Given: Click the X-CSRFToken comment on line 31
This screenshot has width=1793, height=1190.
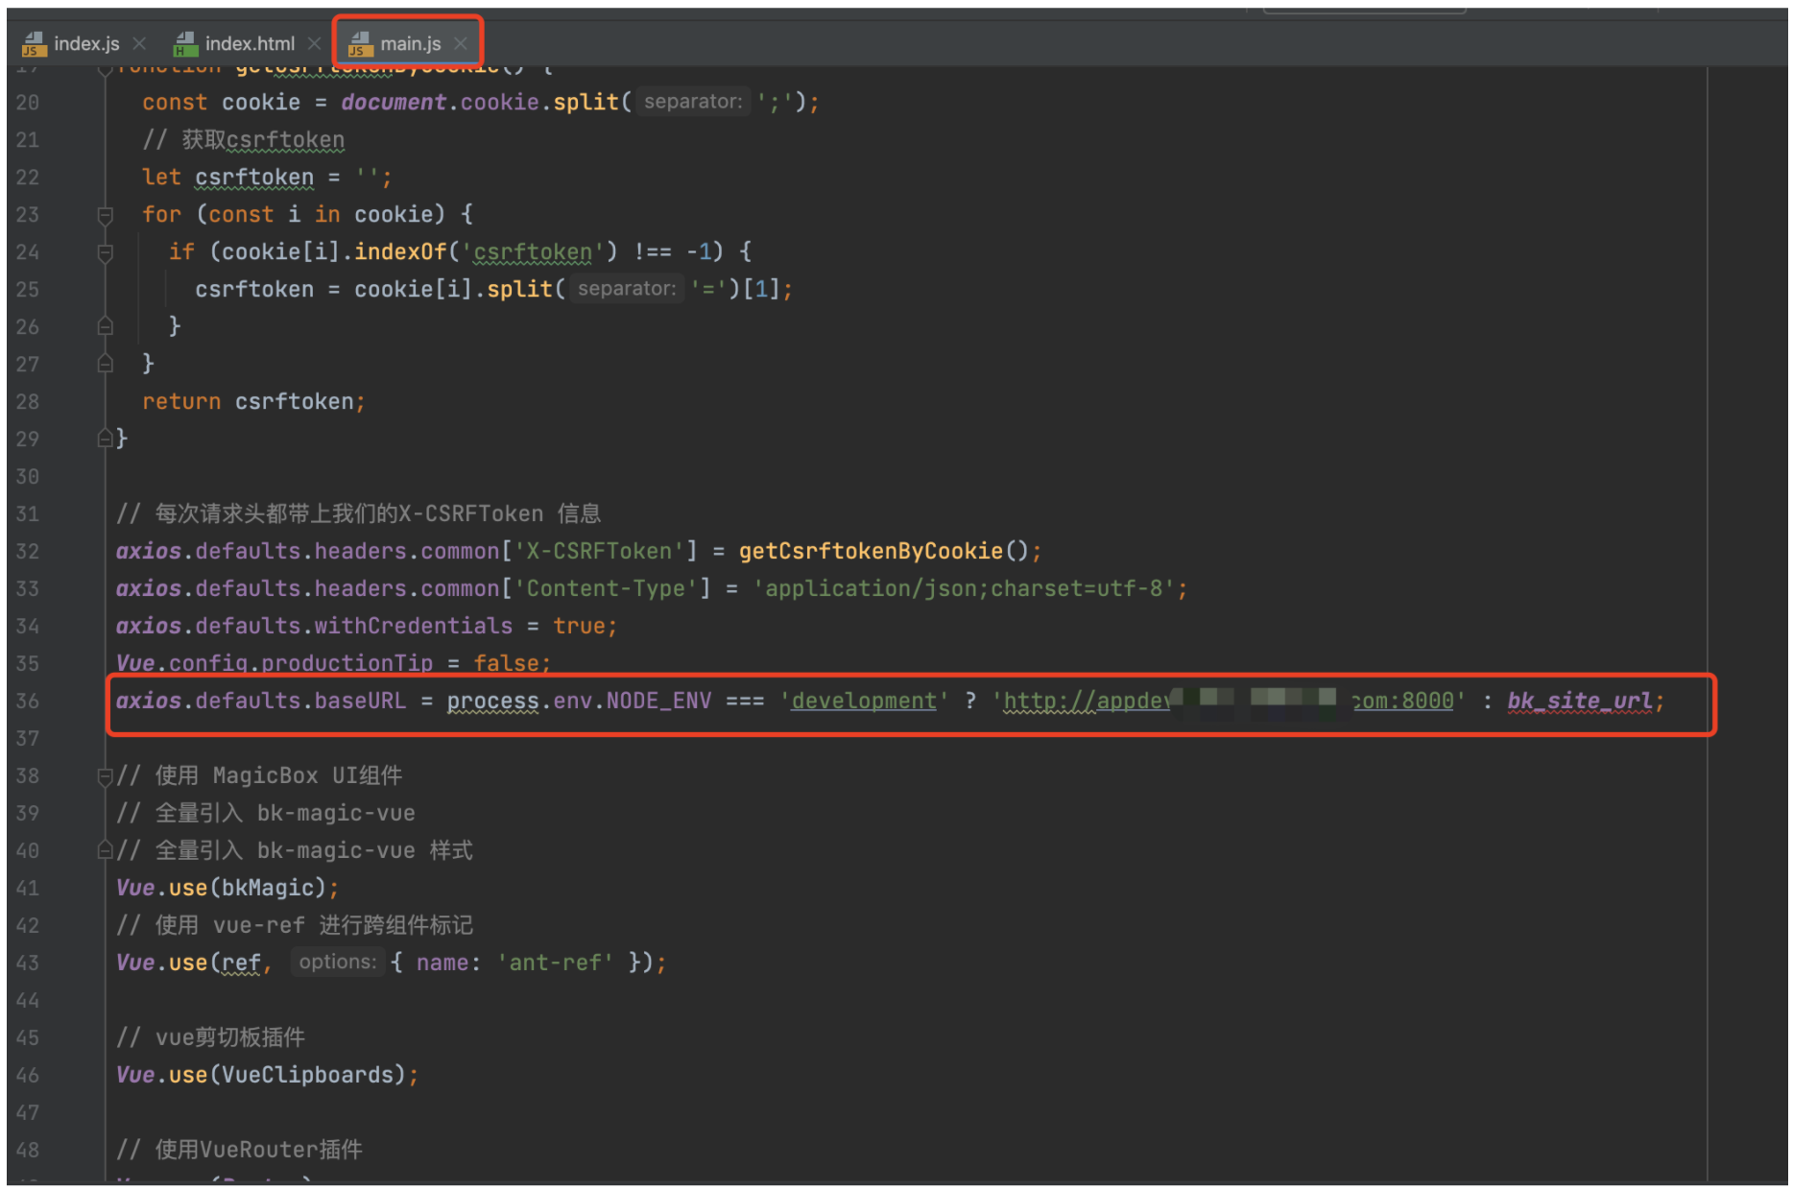Looking at the screenshot, I should (x=358, y=514).
